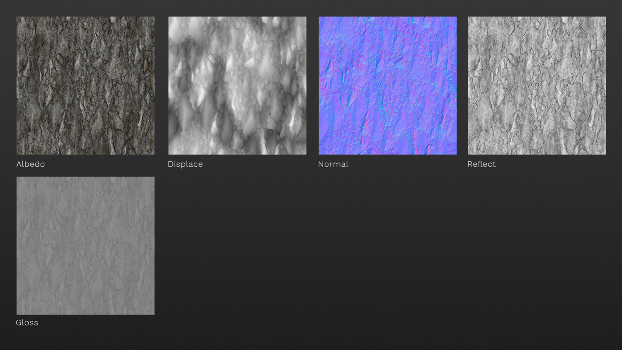This screenshot has width=622, height=350.
Task: Open the Displace grayscale map thumbnail
Action: pos(237,85)
